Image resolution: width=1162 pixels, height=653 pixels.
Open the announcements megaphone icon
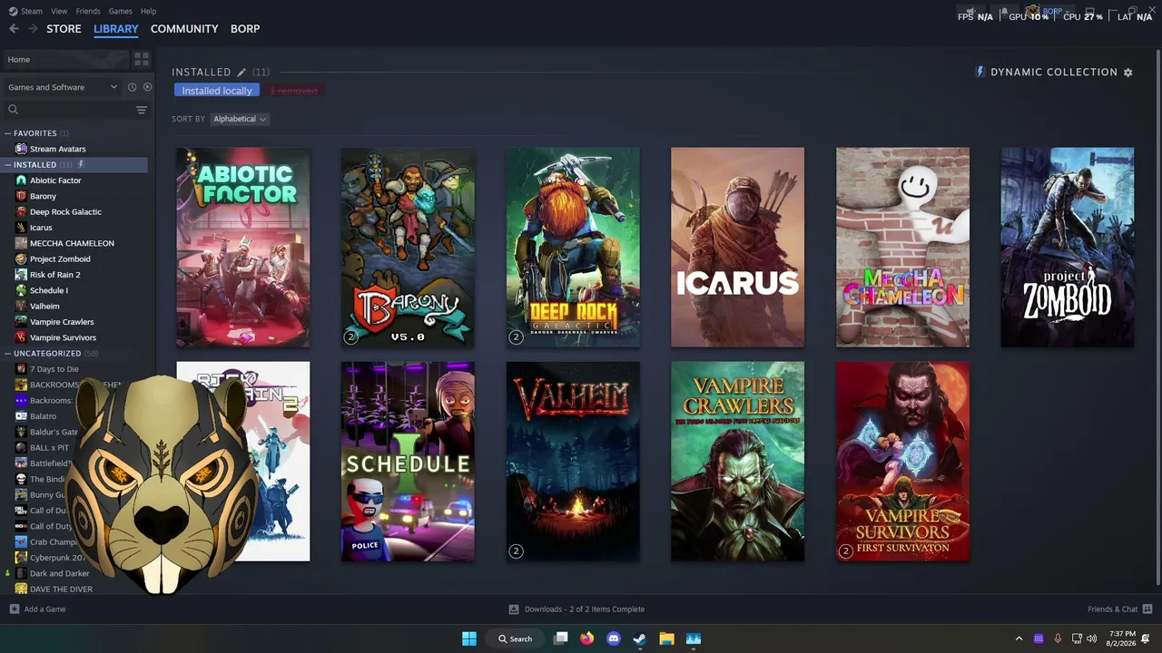point(970,12)
